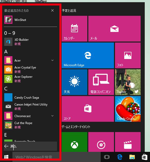The height and width of the screenshot is (162, 150).
Task: Open the Xbox tile
Action: [74, 142]
